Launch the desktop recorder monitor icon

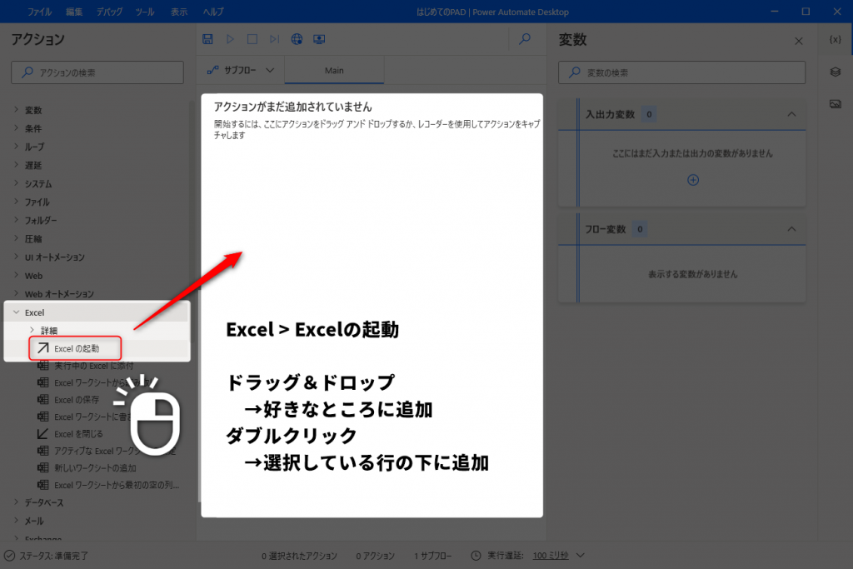(x=319, y=39)
